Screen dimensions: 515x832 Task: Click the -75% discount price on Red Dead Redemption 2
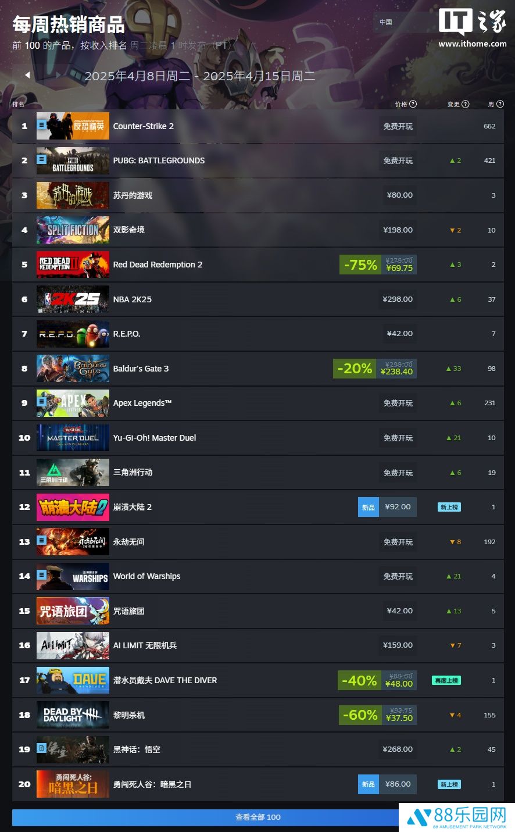[x=378, y=265]
